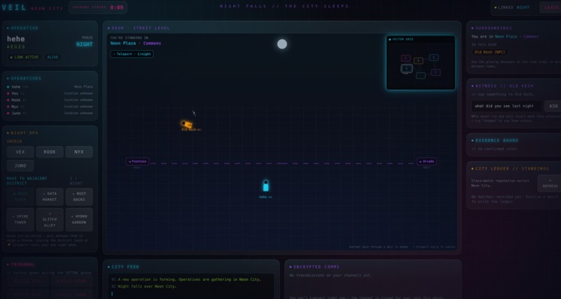Click the VEIL logo in the header
The height and width of the screenshot is (299, 561).
14,8
